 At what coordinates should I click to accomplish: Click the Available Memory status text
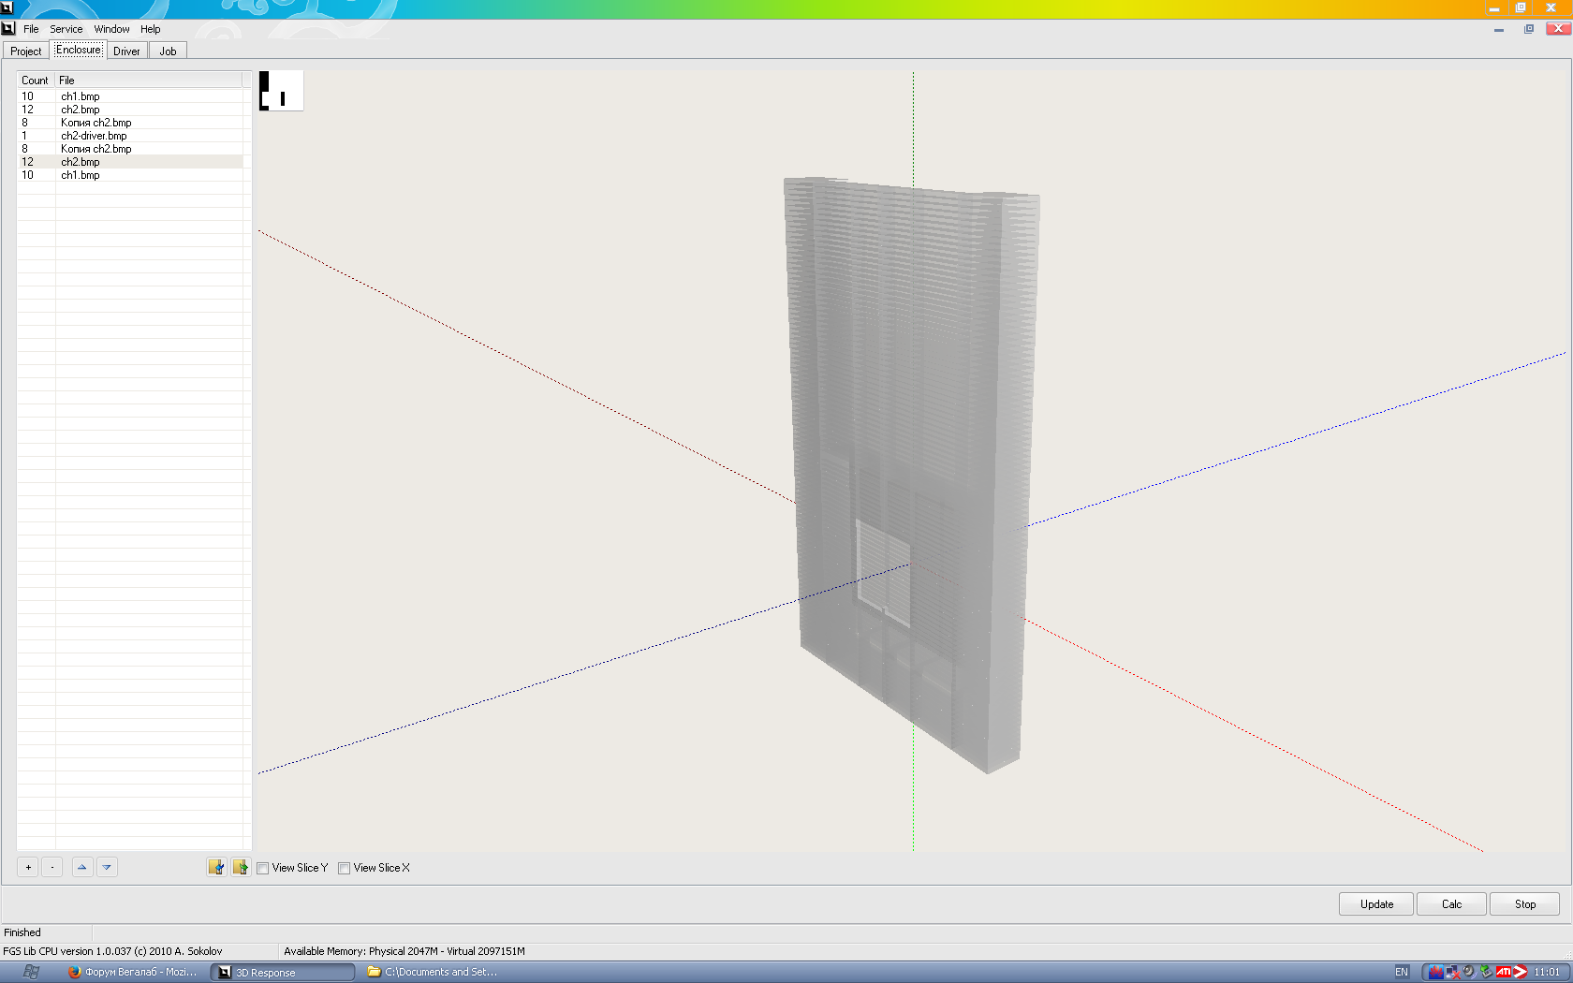click(404, 951)
